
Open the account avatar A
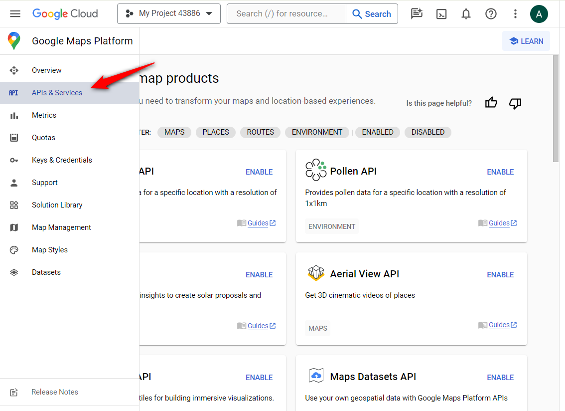coord(539,14)
